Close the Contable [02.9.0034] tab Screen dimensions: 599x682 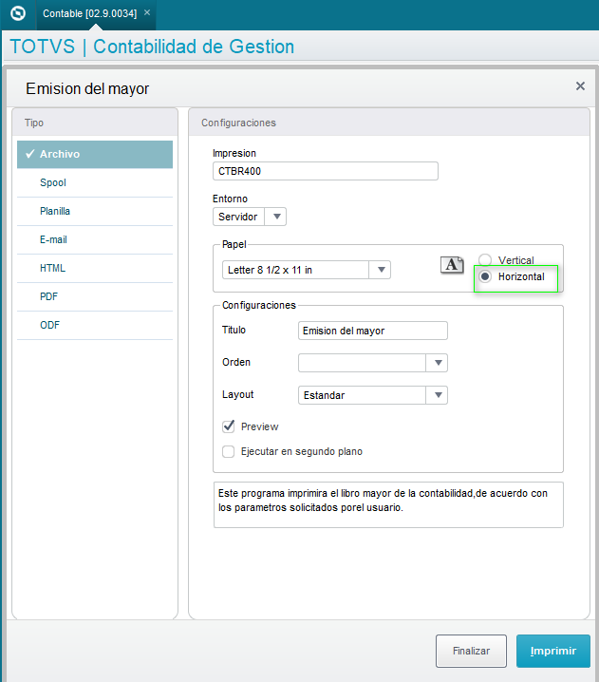click(147, 12)
